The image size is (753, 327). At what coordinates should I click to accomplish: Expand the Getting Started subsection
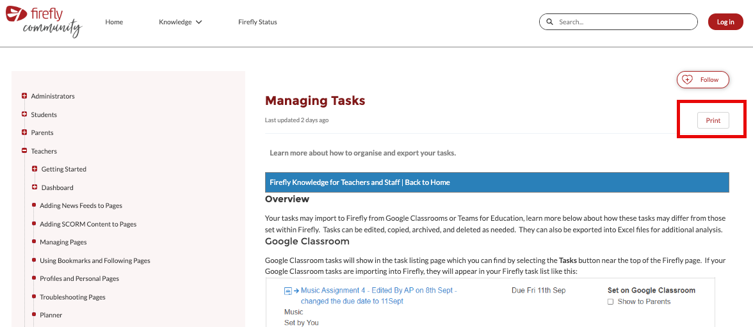[35, 169]
